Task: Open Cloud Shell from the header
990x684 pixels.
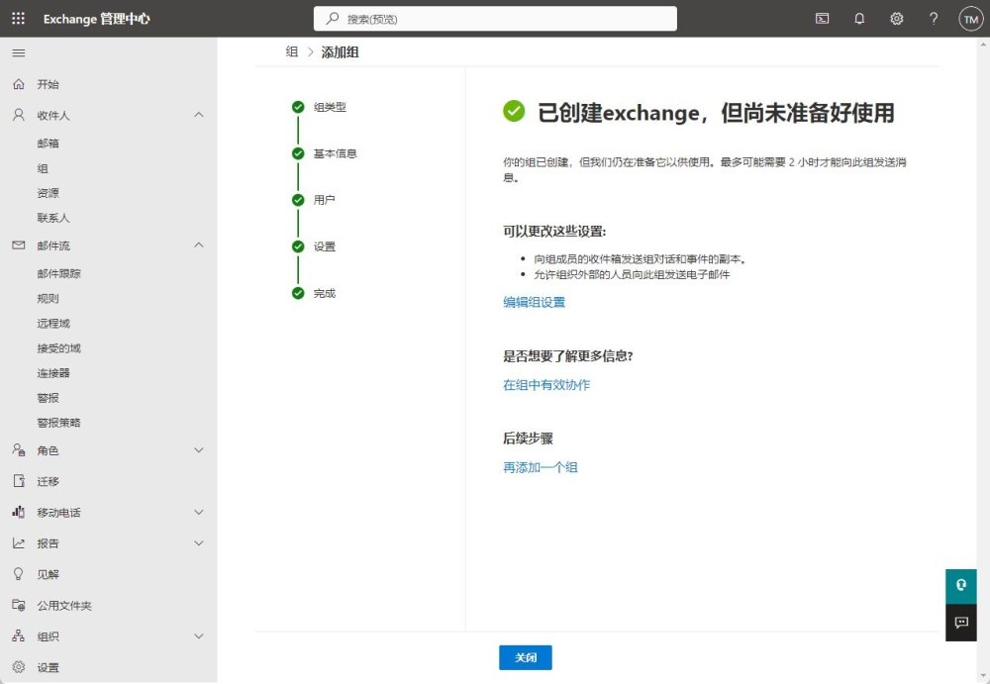Action: (x=822, y=19)
